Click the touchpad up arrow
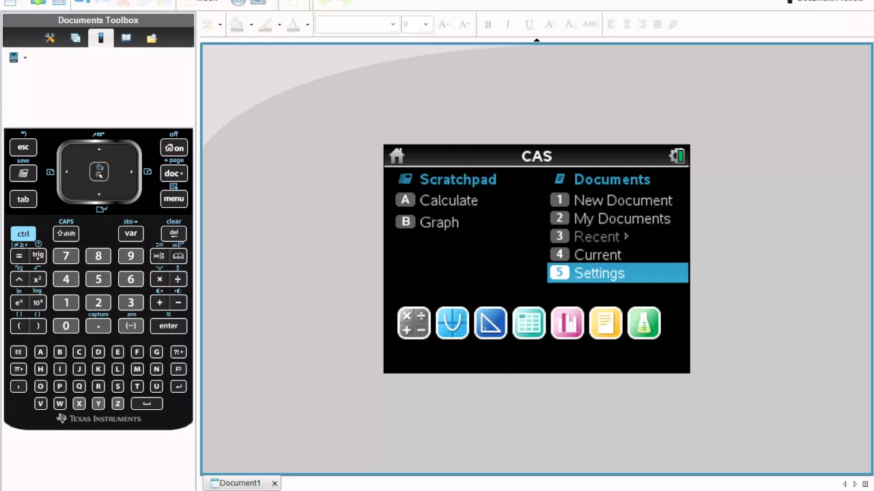The width and height of the screenshot is (874, 491). click(x=99, y=149)
